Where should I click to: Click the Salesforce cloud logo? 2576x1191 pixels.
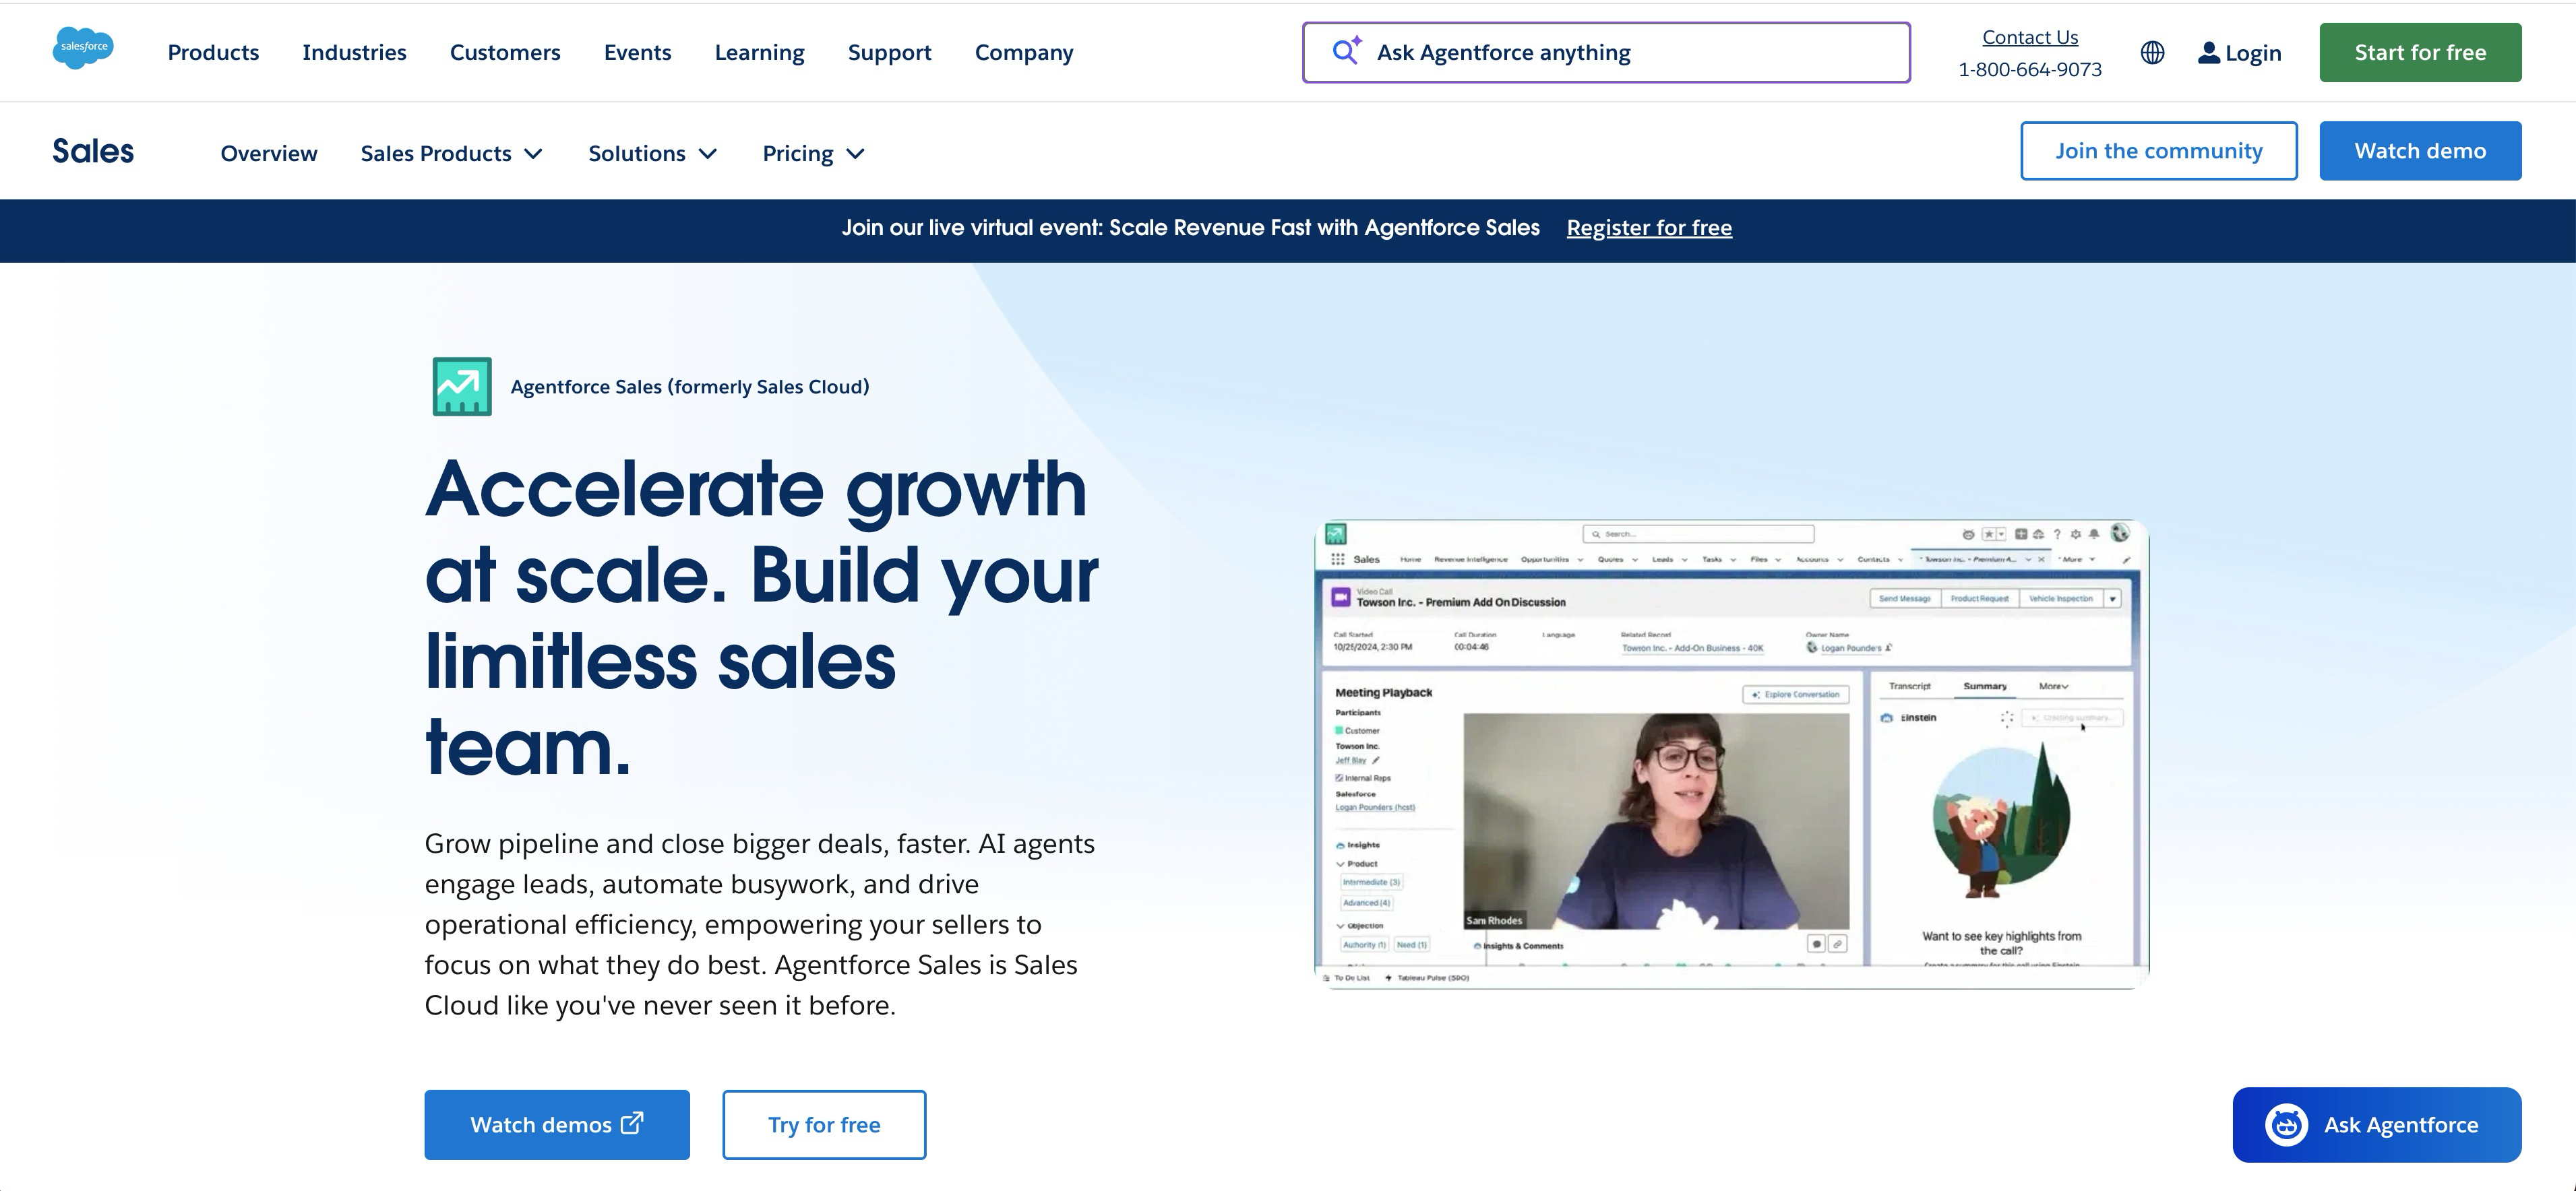pos(83,48)
